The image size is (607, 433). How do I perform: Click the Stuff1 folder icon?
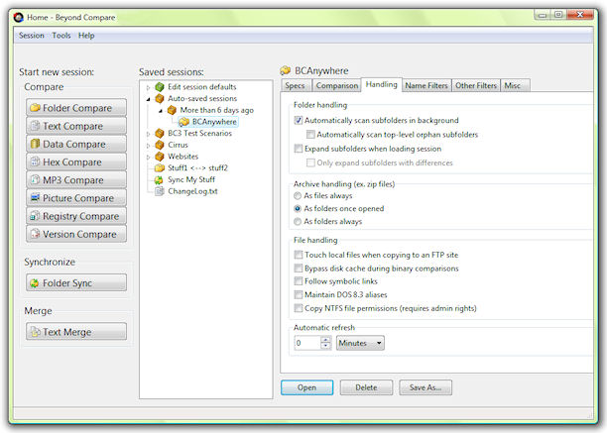pyautogui.click(x=160, y=168)
